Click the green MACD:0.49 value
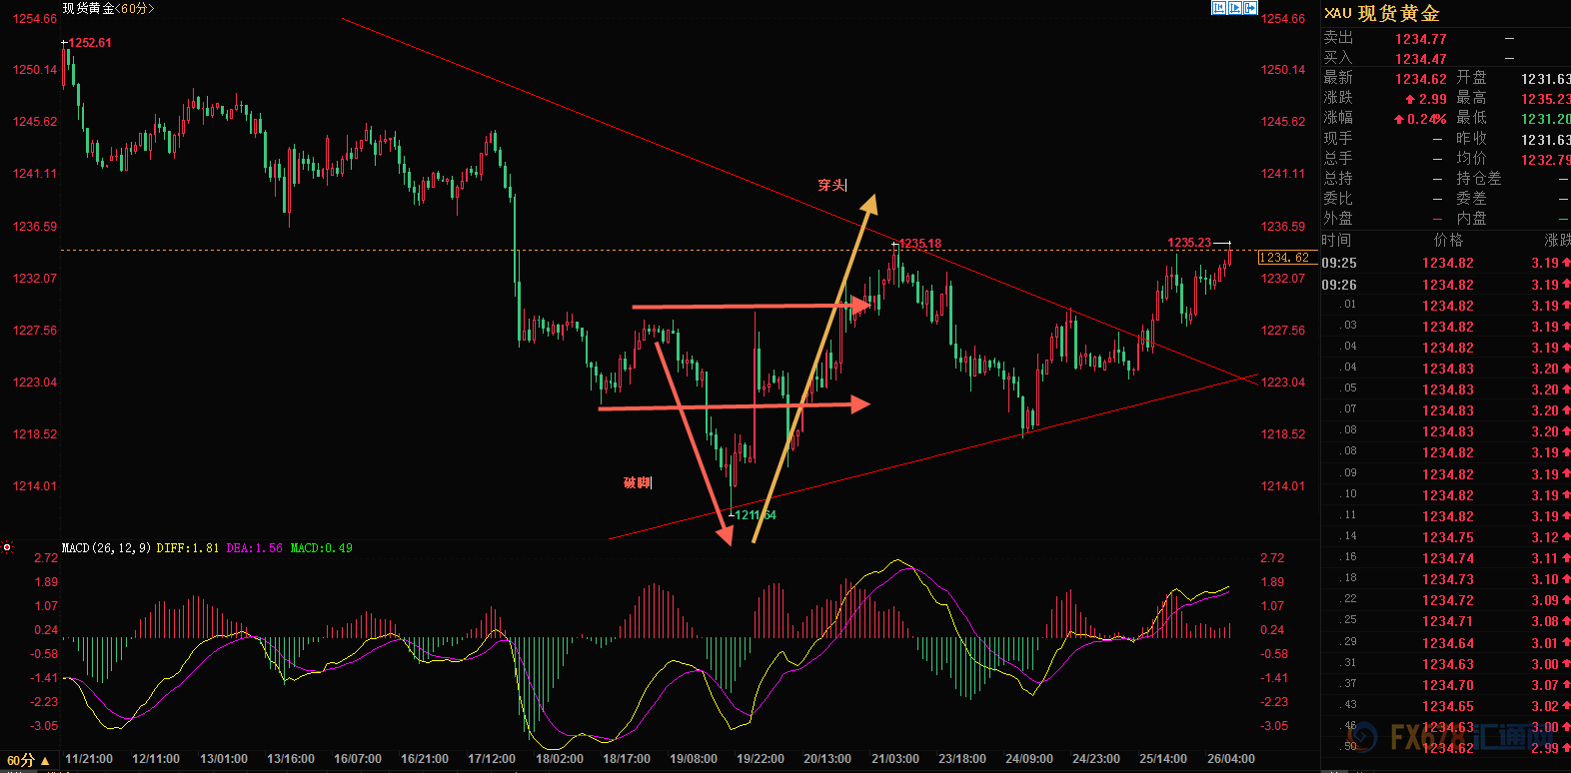This screenshot has width=1571, height=773. tap(321, 548)
